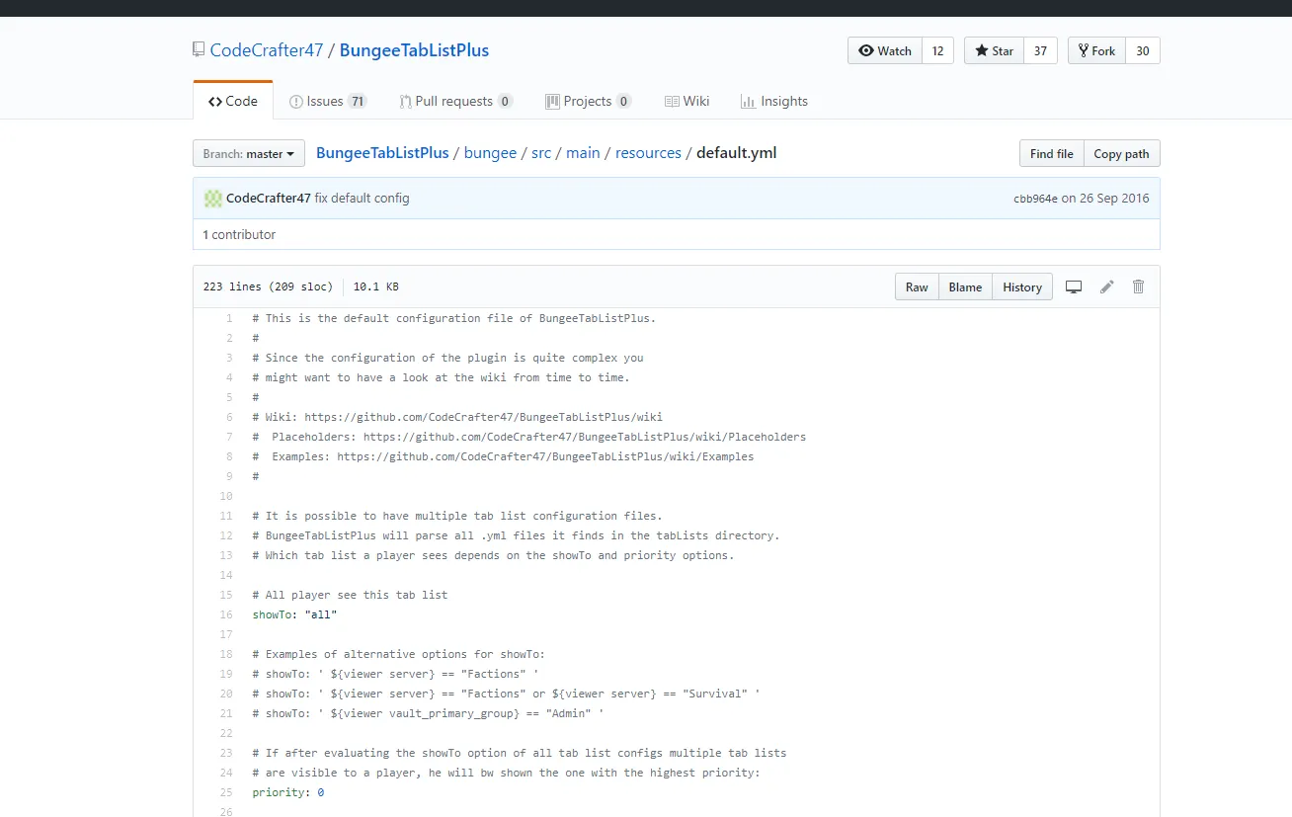This screenshot has height=817, width=1292.
Task: Select line number 1
Action: 229,318
